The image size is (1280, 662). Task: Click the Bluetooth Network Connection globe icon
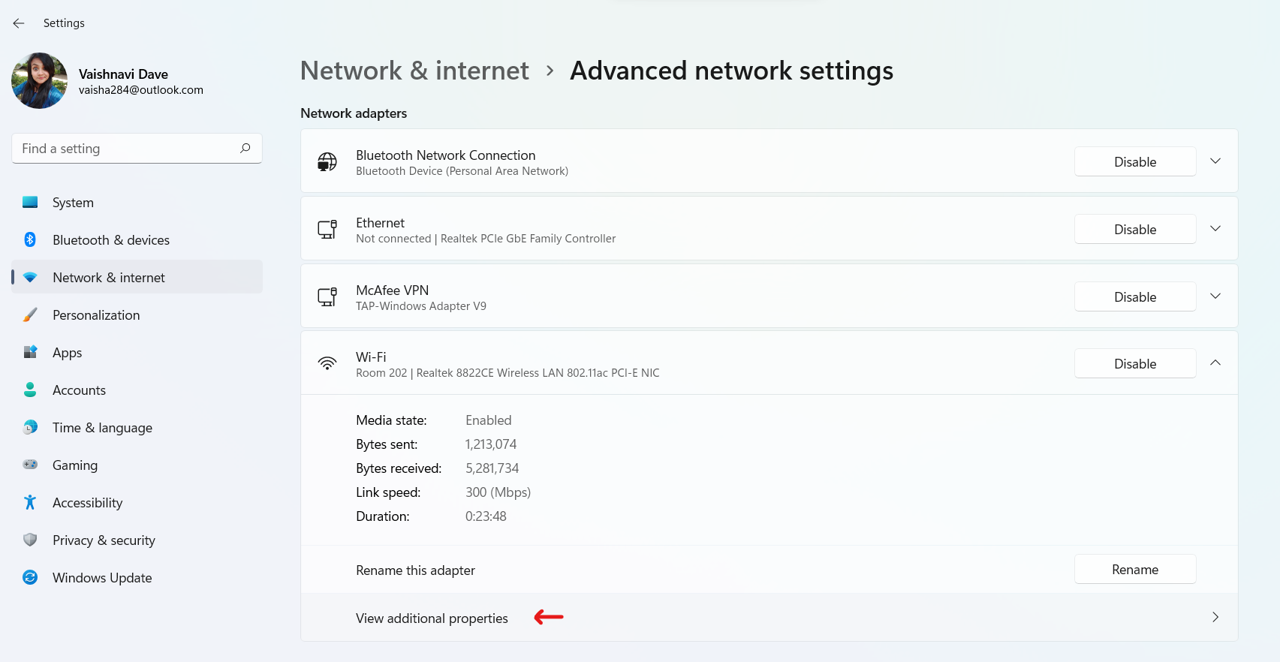click(x=327, y=162)
